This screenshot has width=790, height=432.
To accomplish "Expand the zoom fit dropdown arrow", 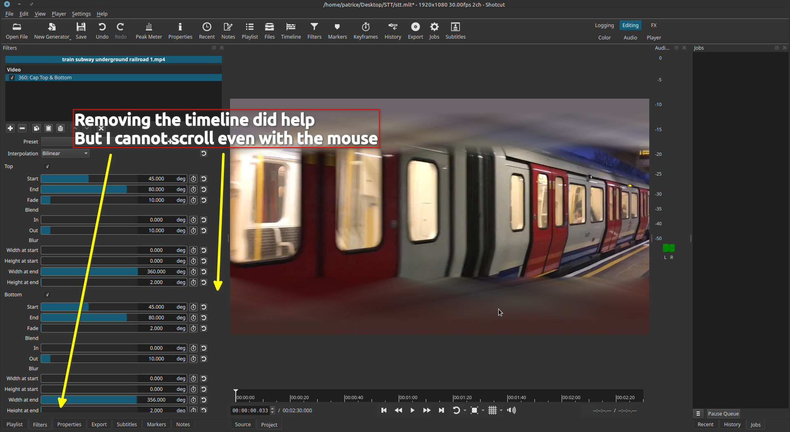I will click(483, 410).
